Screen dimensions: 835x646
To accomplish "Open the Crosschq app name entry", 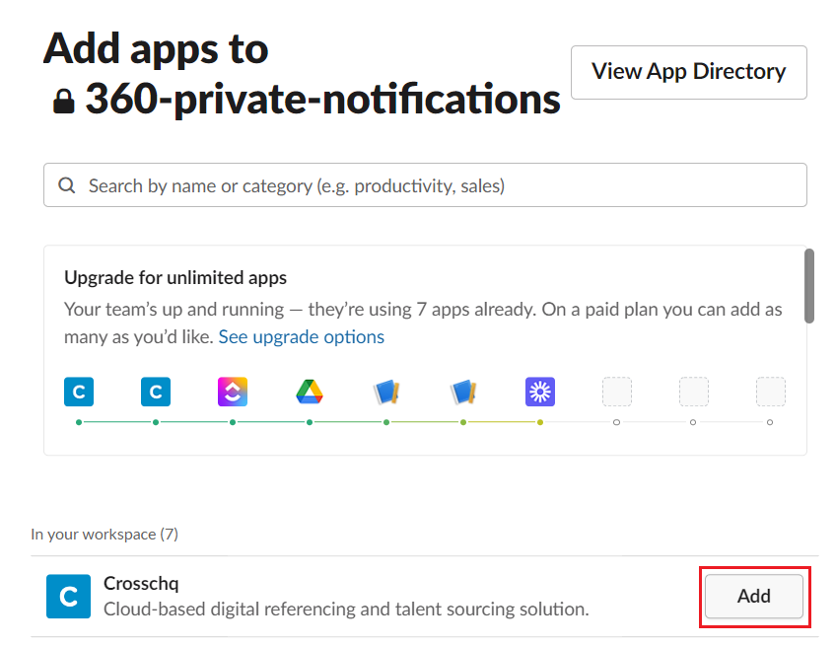I will 141,584.
